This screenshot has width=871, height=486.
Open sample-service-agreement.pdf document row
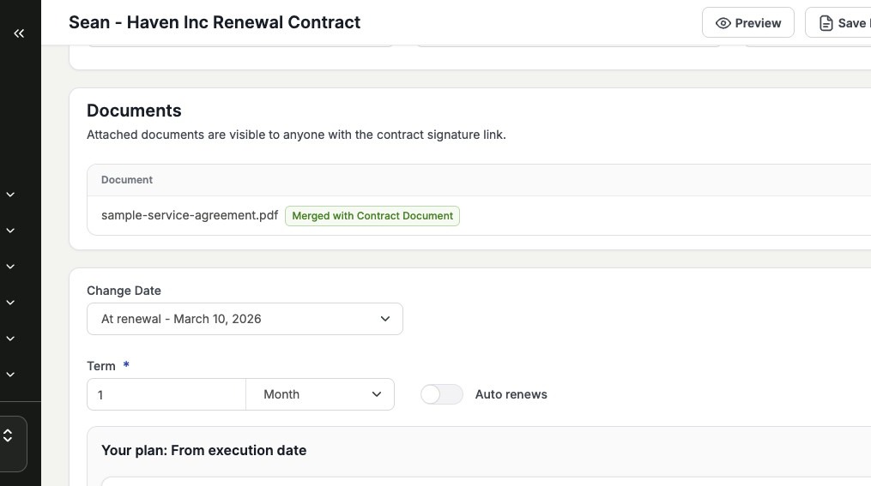point(190,215)
